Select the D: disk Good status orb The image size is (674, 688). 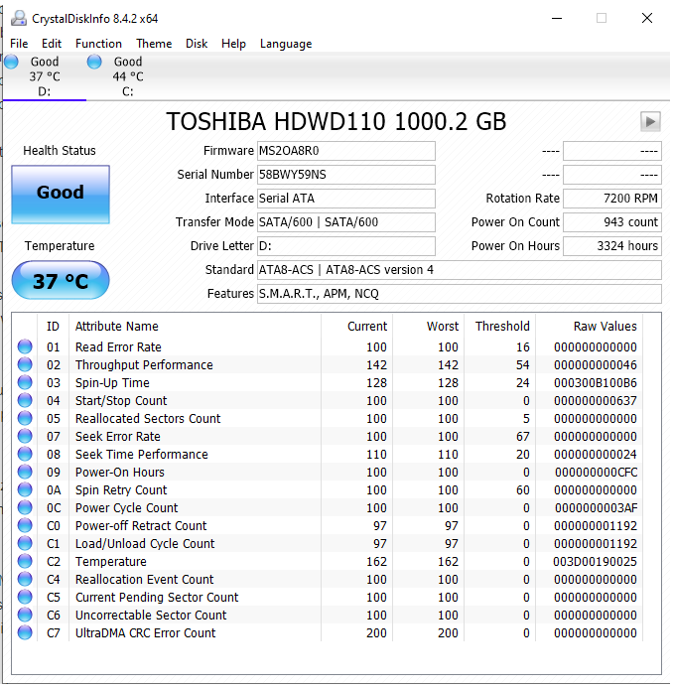pos(11,62)
